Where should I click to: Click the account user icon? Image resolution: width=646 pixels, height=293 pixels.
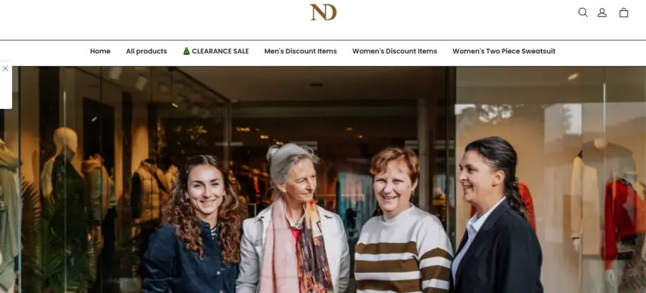(602, 13)
